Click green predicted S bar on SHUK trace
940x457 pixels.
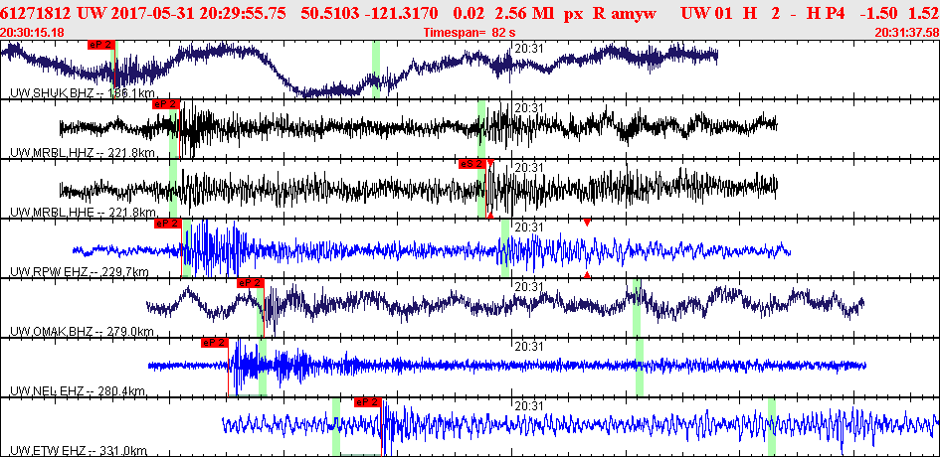375,70
